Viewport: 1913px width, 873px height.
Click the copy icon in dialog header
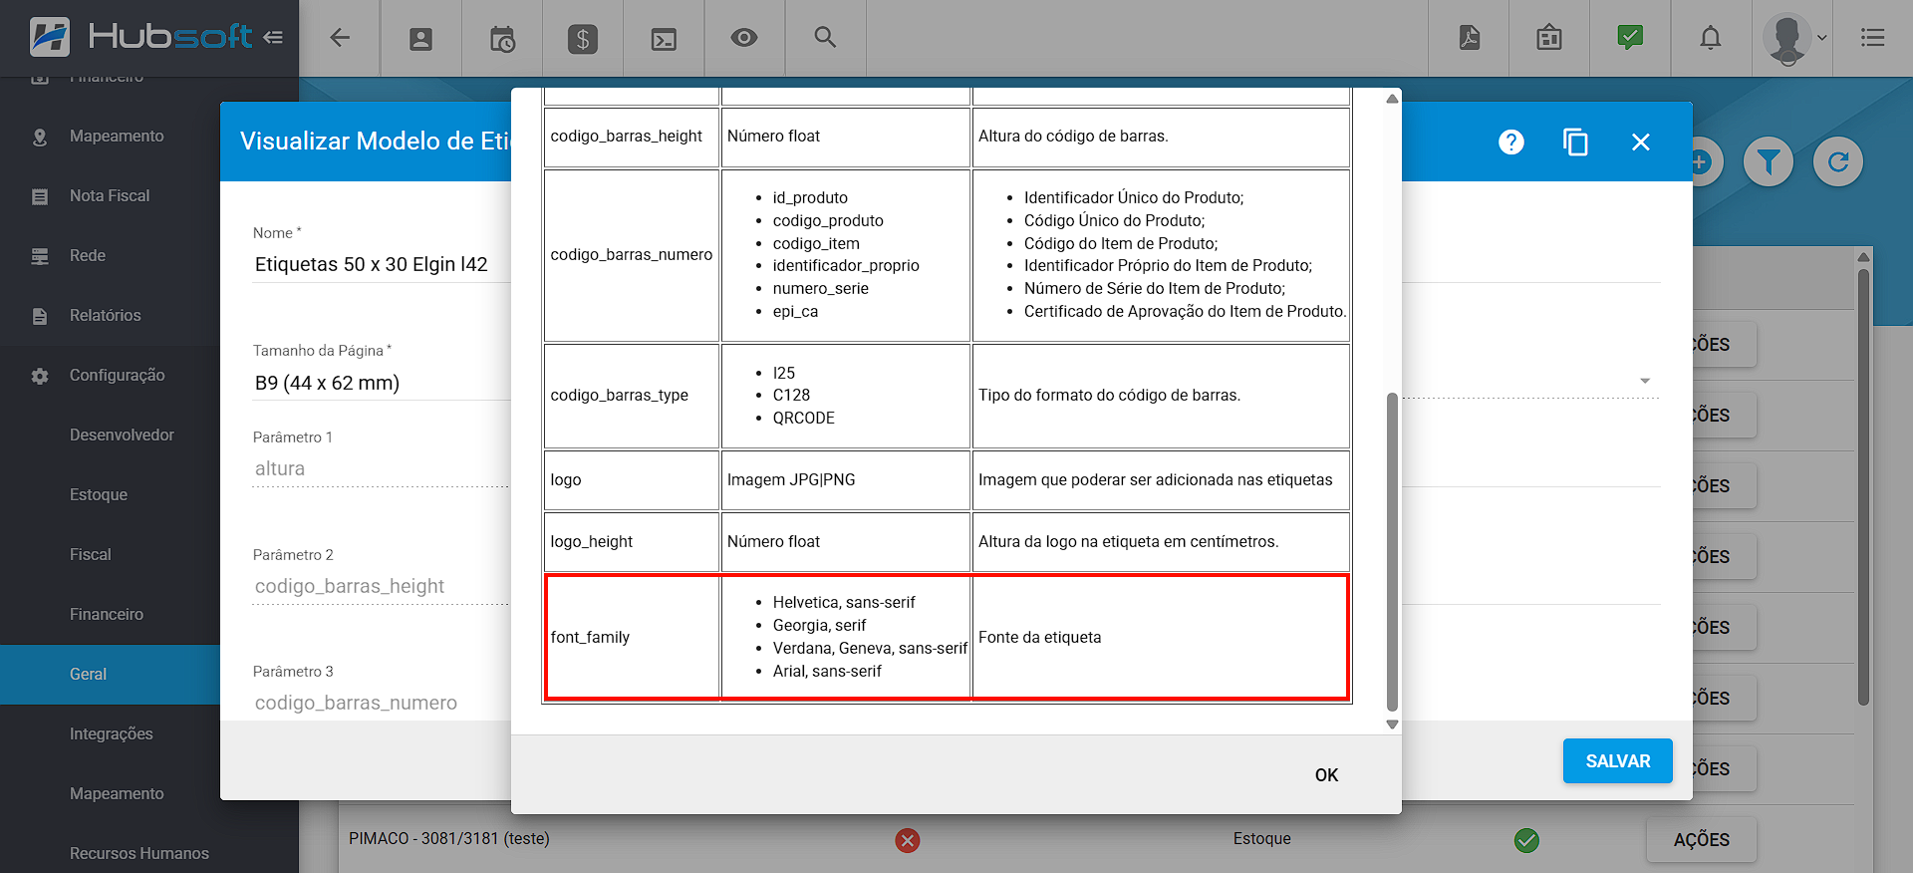1575,142
